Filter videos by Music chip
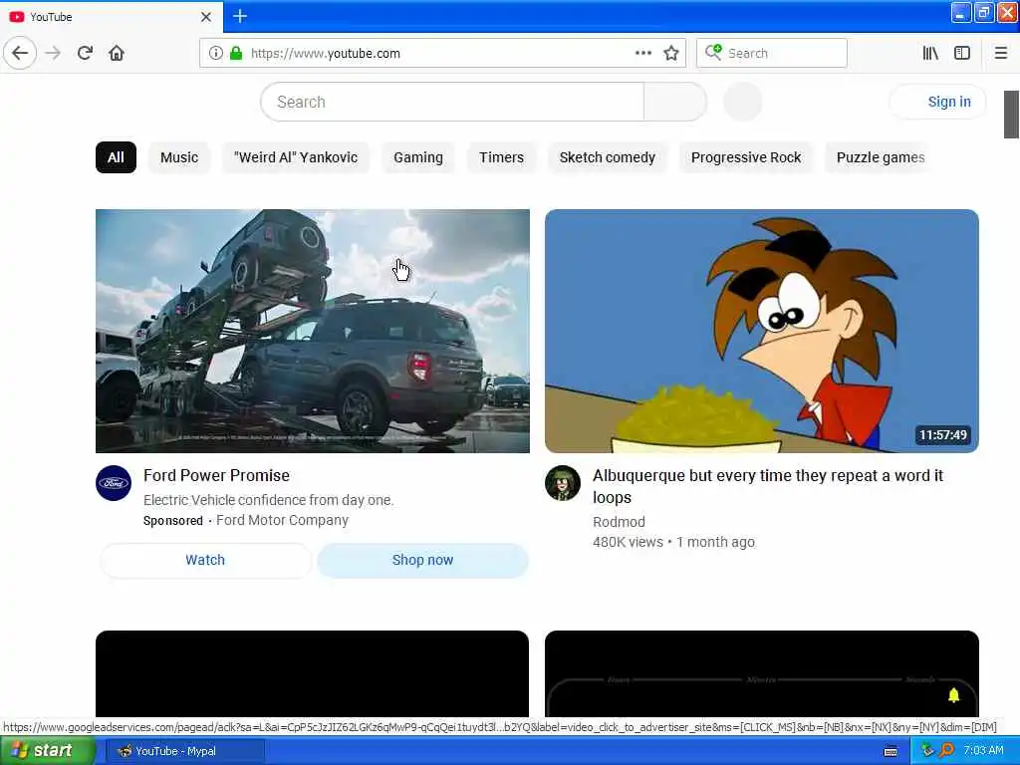This screenshot has width=1020, height=765. [179, 157]
